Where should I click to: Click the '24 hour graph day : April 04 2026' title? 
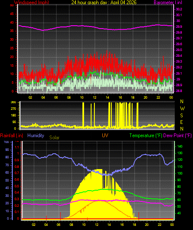[104, 2]
